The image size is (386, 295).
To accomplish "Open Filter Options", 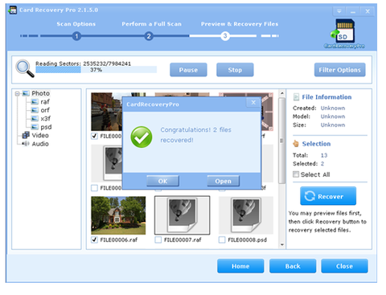I will point(339,70).
